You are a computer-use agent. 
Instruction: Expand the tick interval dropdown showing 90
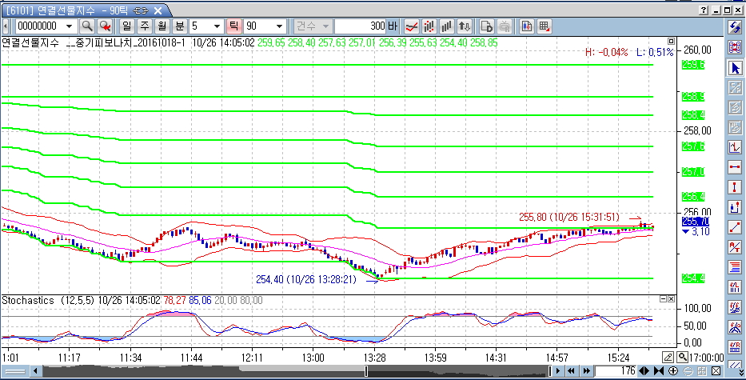tap(278, 26)
